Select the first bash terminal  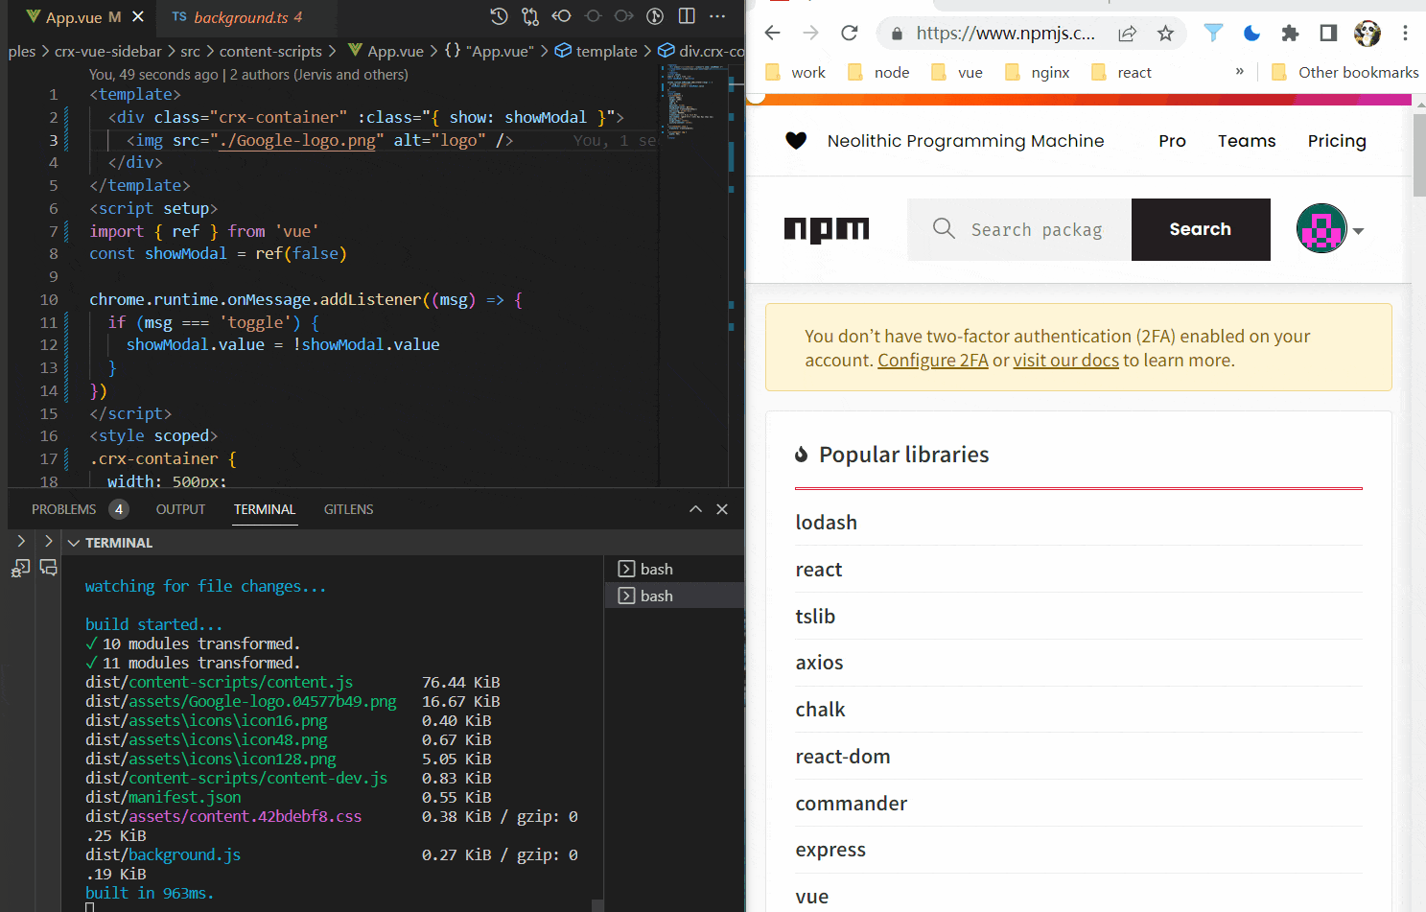(675, 569)
